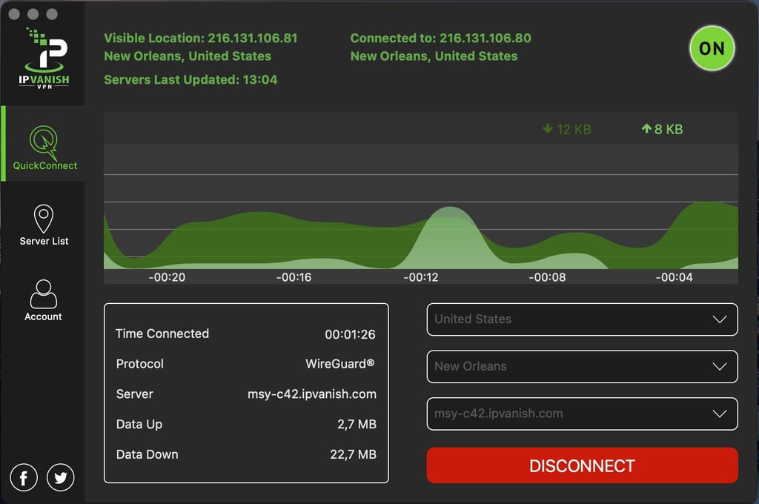Open the United States country dropdown

[583, 319]
